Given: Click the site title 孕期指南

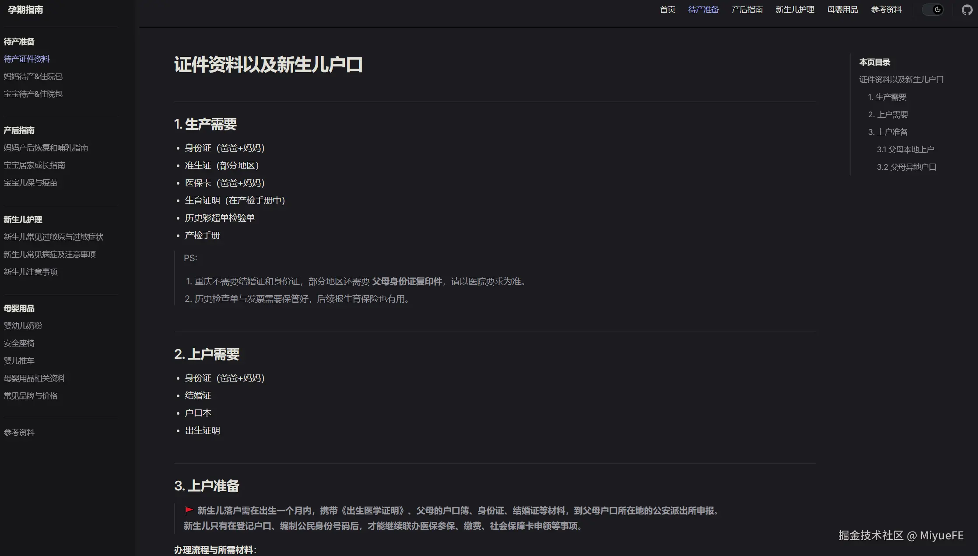Looking at the screenshot, I should [x=25, y=10].
